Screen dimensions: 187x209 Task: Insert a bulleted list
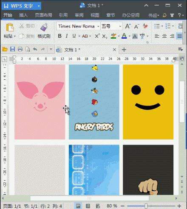click(x=157, y=26)
